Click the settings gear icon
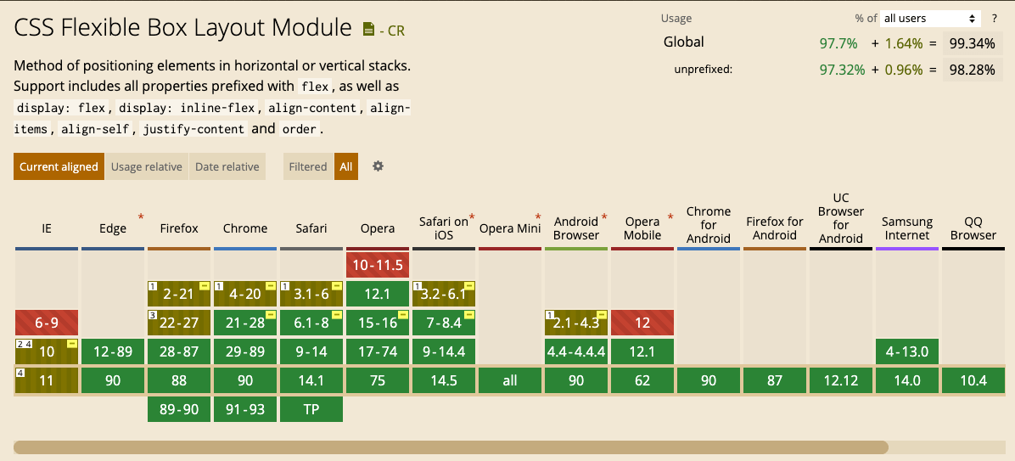Image resolution: width=1015 pixels, height=461 pixels. coord(379,166)
